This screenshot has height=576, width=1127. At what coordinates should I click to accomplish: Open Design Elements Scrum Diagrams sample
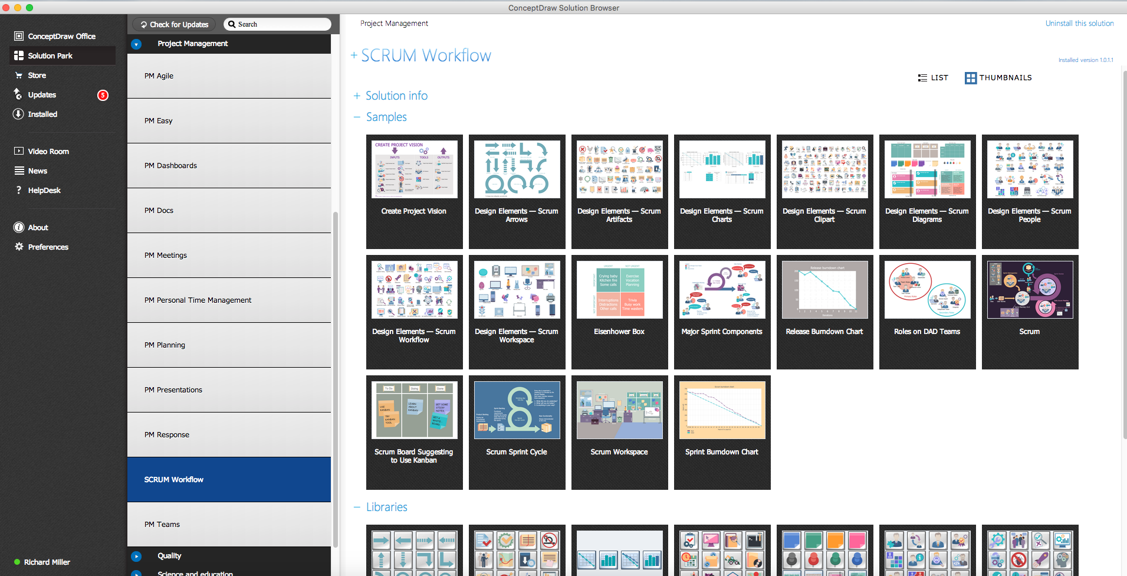pos(927,191)
